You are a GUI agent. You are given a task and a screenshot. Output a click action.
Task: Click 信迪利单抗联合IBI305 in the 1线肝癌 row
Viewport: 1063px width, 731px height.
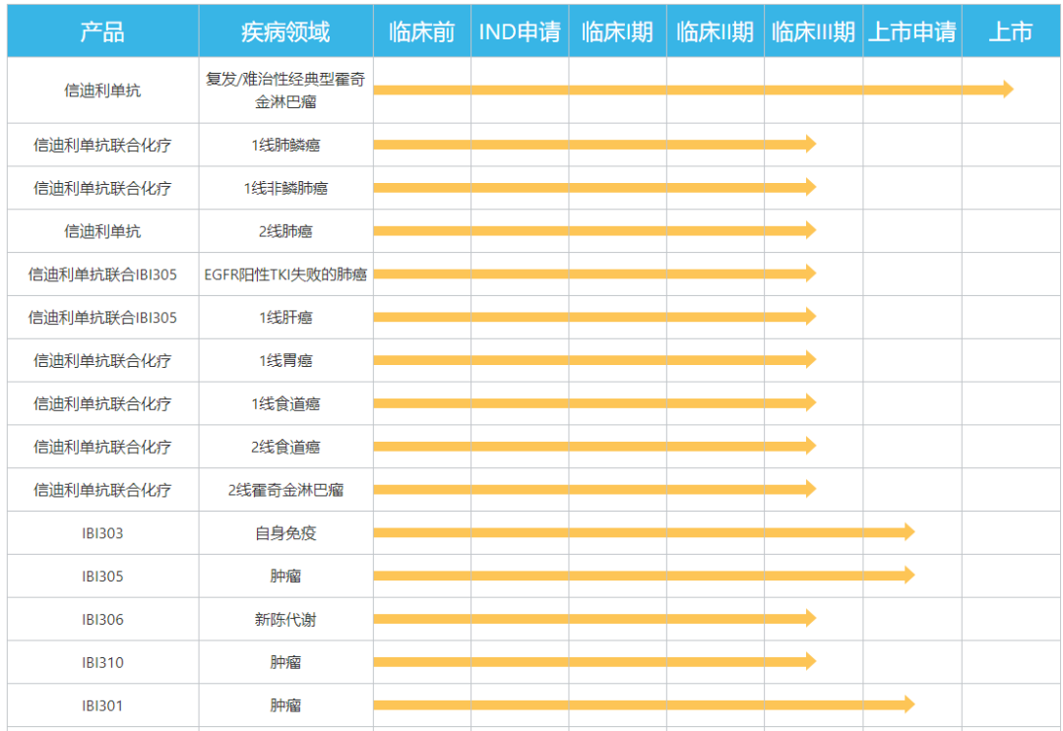[x=103, y=318]
